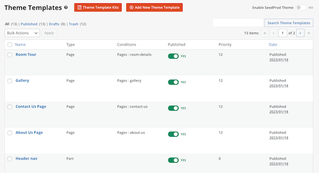The width and height of the screenshot is (319, 173).
Task: Check the Contact Us Page checkbox
Action: (x=10, y=107)
